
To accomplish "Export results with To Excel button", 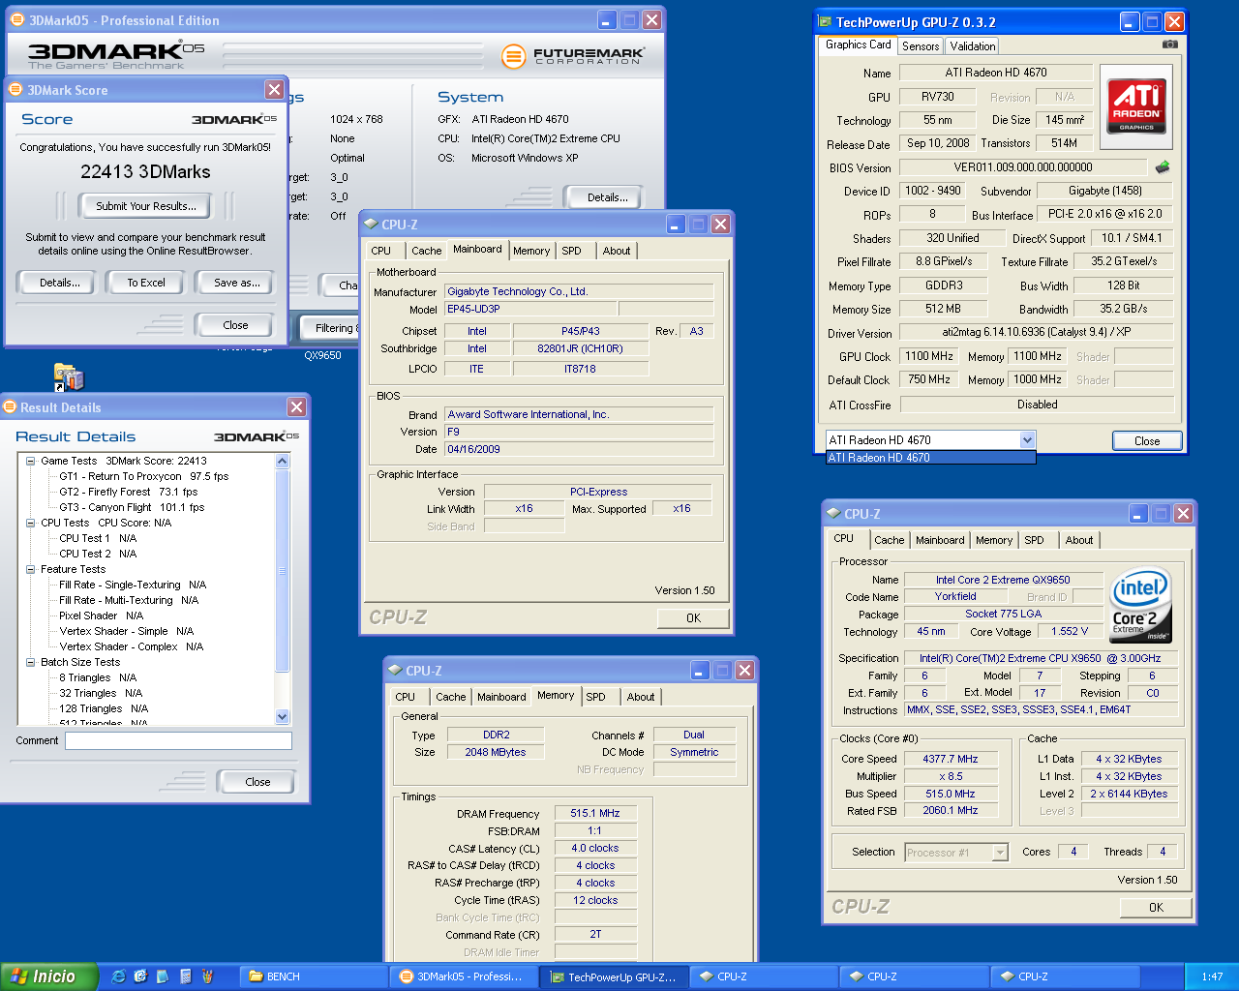I will tap(146, 283).
